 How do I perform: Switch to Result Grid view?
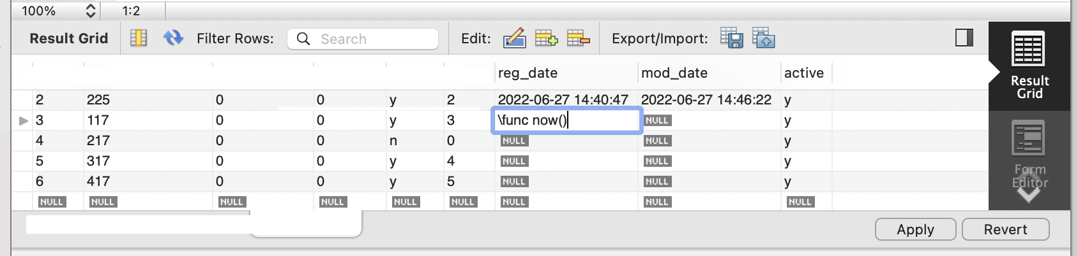tap(1029, 66)
